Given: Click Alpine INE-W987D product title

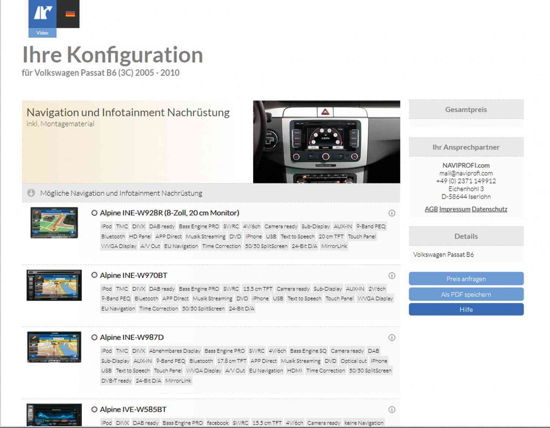Looking at the screenshot, I should pyautogui.click(x=132, y=337).
